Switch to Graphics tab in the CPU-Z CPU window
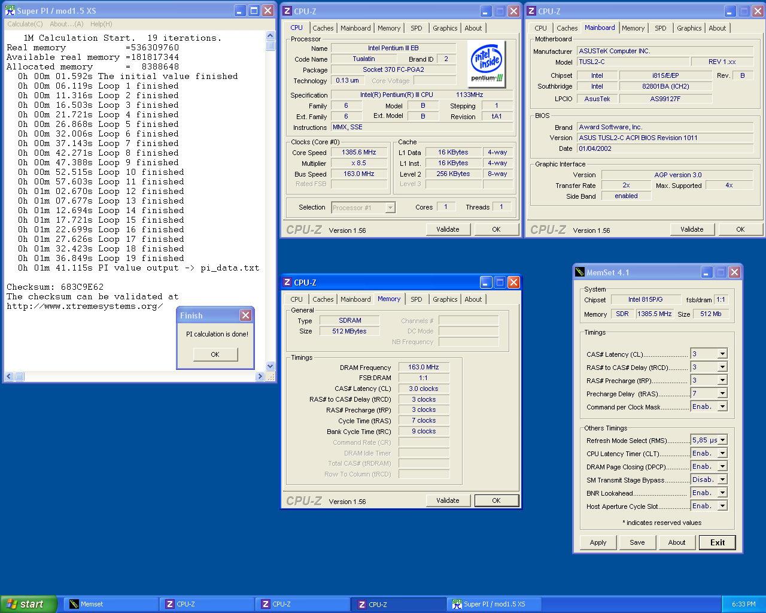This screenshot has height=613, width=766. [445, 28]
